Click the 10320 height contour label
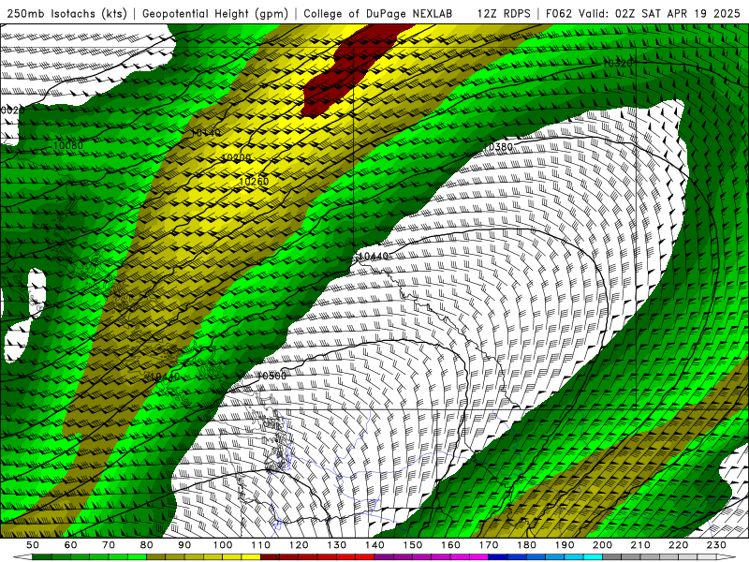 click(617, 64)
